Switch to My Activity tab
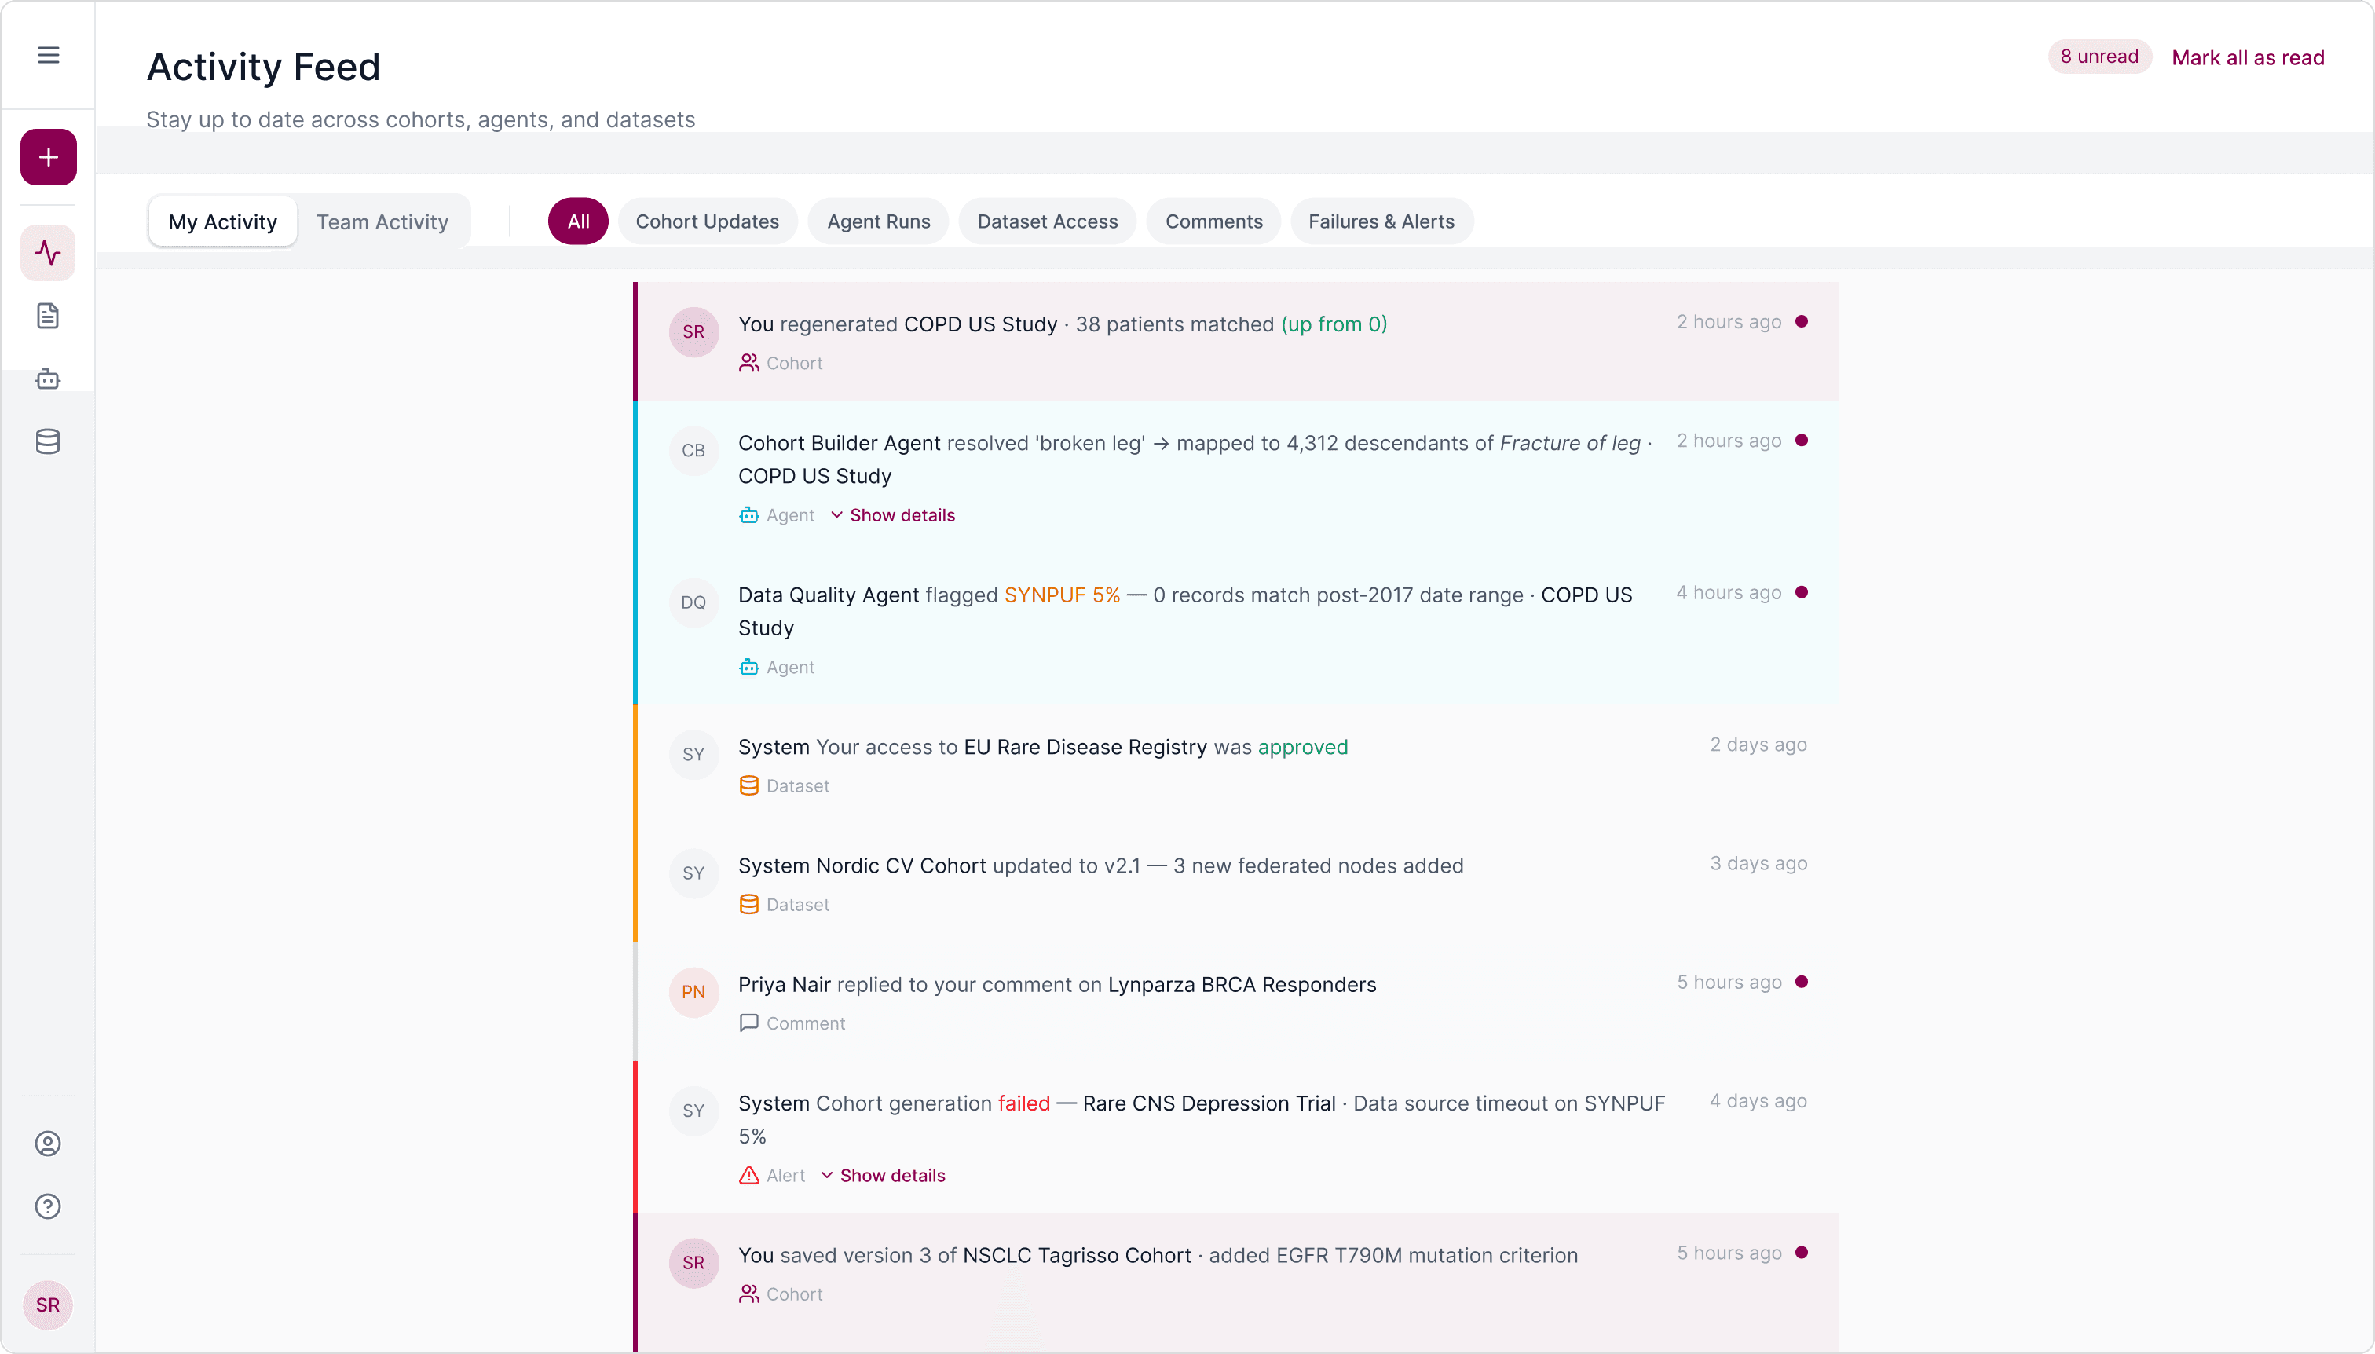 pyautogui.click(x=223, y=221)
